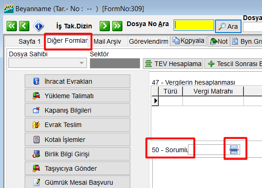This screenshot has height=188, width=262.
Task: Open Kotalı İşlemler form
Action: point(77,139)
